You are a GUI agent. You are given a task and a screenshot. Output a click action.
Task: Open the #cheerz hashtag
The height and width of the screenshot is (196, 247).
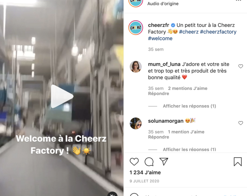(189, 32)
